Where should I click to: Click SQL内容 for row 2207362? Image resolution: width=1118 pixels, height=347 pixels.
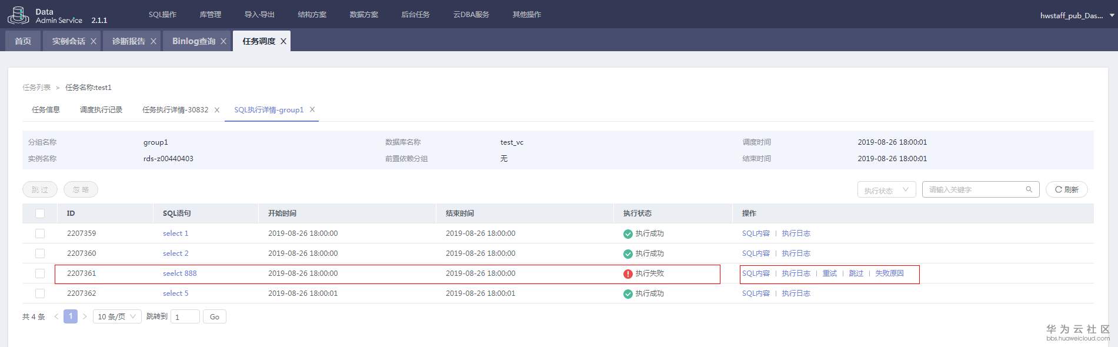tap(756, 293)
